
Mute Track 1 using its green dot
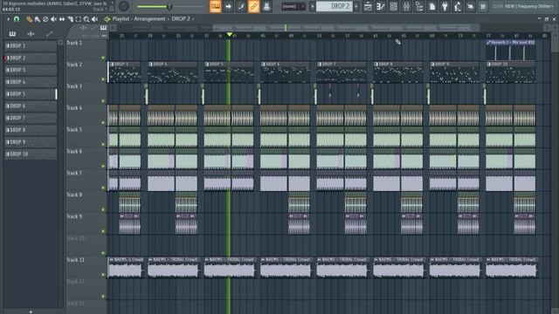[x=103, y=58]
